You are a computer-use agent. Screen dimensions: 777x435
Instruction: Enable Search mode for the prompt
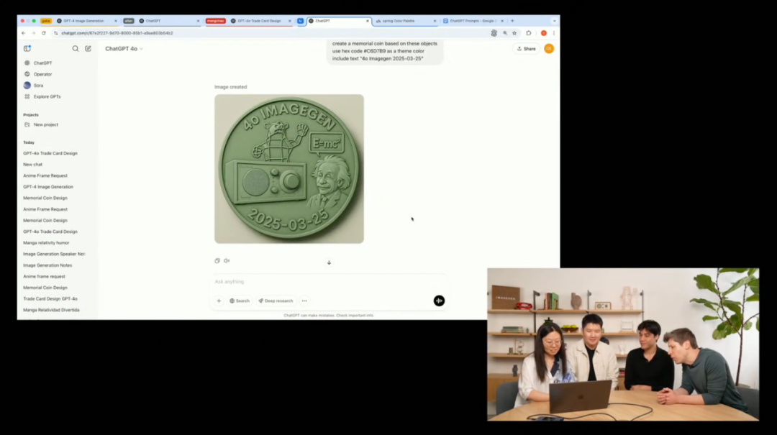[x=239, y=301]
